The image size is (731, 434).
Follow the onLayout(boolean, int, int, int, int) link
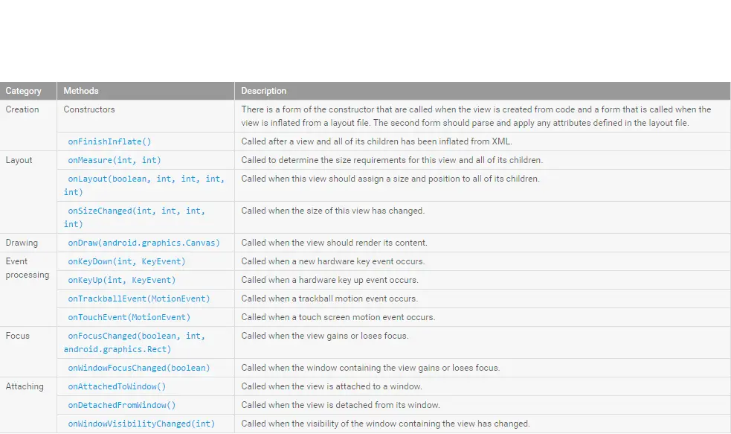(144, 185)
